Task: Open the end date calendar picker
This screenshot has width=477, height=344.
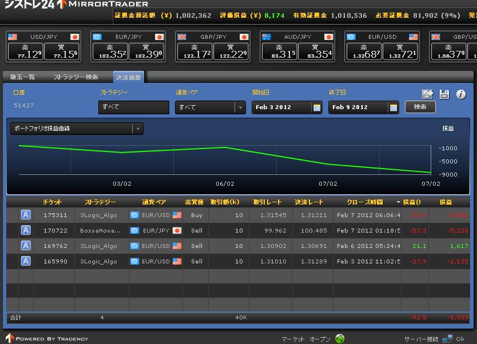Action: [393, 107]
